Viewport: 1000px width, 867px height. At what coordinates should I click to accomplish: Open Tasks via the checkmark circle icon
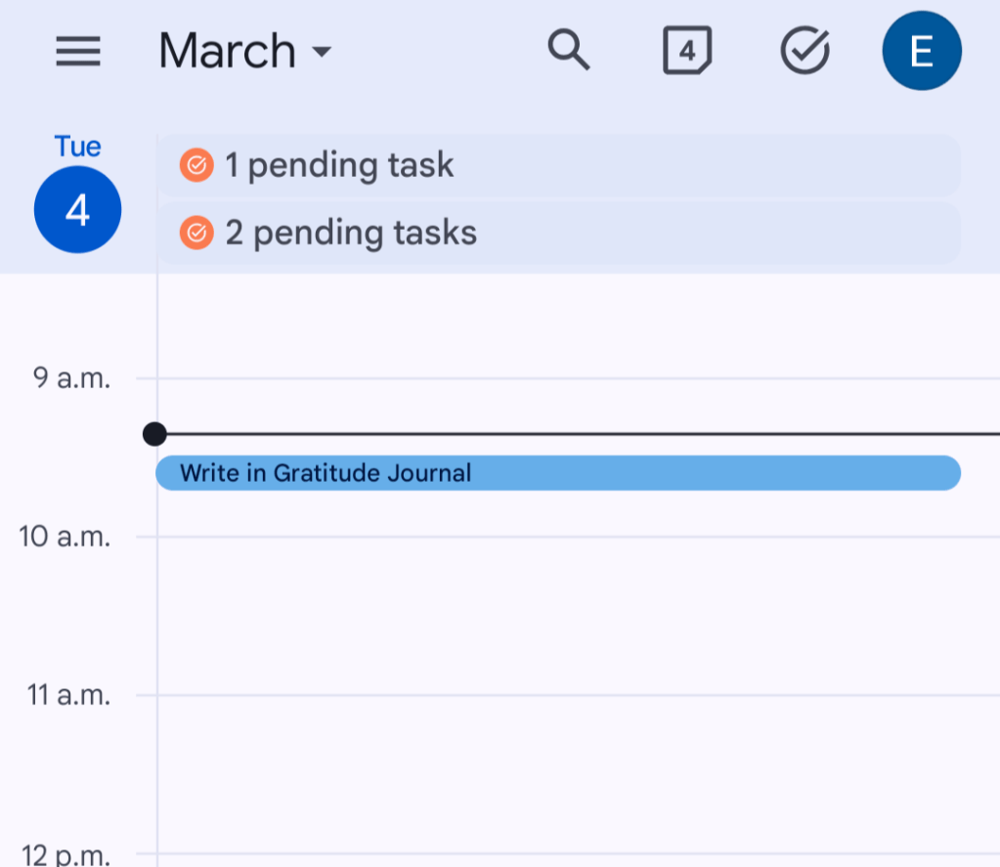804,51
